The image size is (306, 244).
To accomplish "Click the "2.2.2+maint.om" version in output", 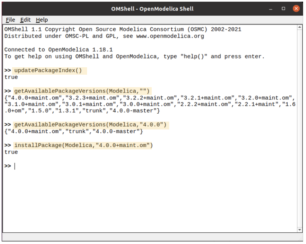I will coord(204,104).
